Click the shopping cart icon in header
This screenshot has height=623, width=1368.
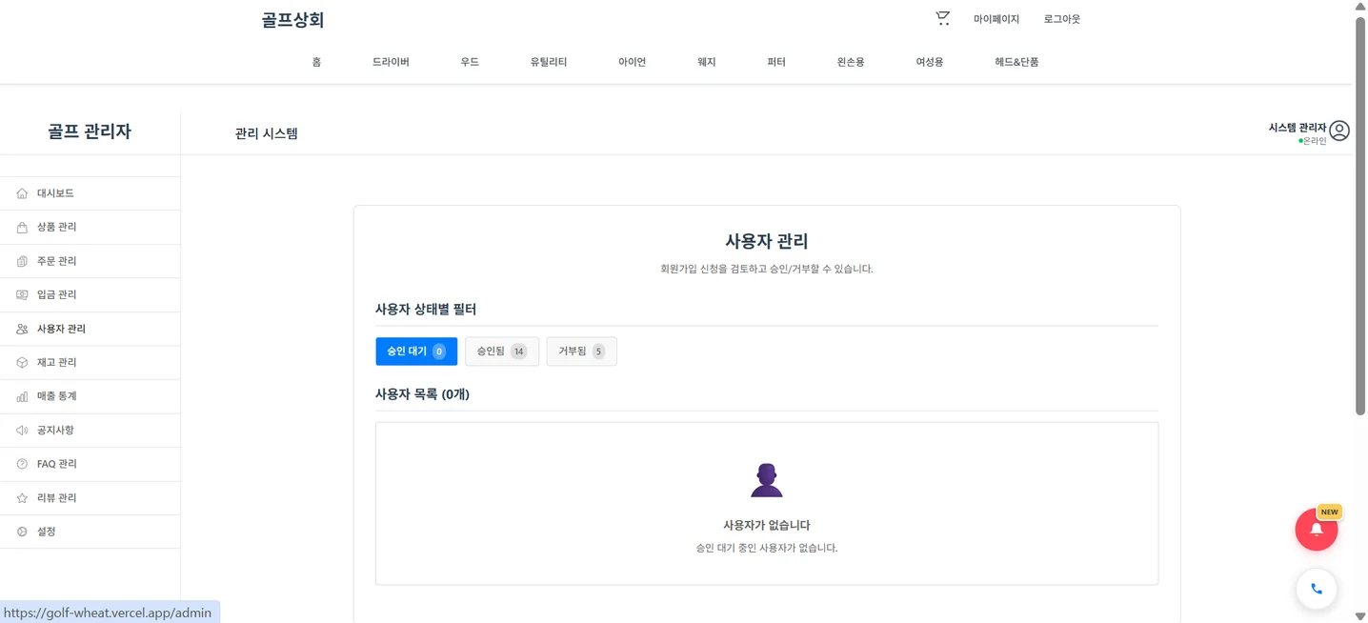tap(941, 18)
